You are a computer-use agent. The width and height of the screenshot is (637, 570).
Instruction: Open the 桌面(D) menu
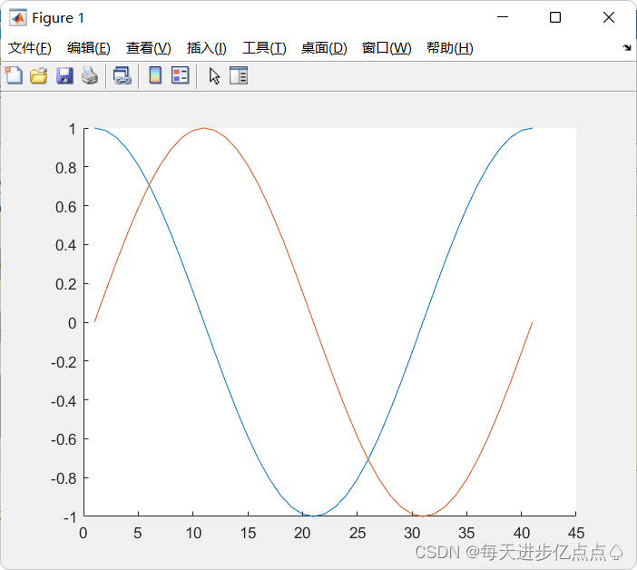coord(324,48)
